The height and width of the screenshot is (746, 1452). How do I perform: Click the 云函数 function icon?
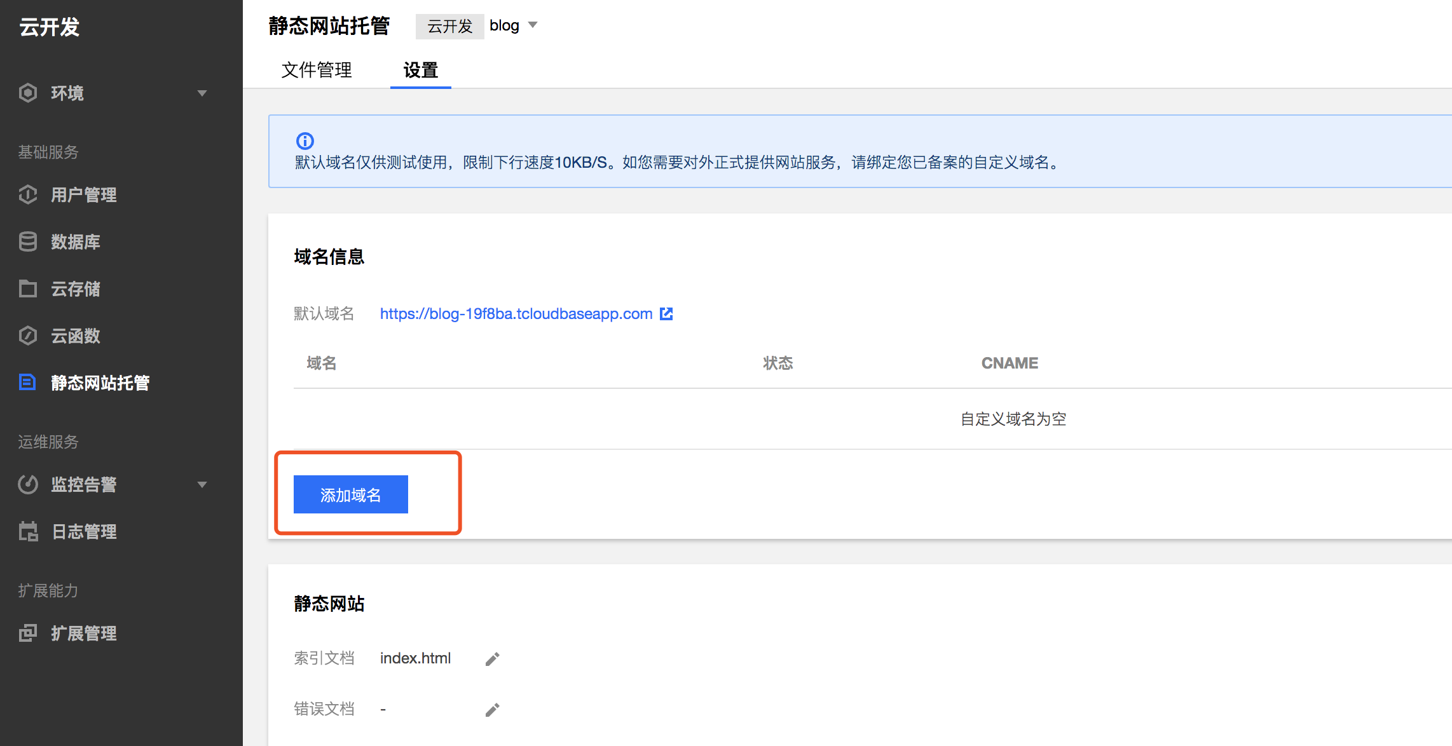(28, 336)
